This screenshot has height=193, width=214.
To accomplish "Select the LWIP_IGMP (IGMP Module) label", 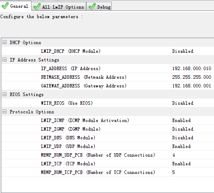I will click(x=71, y=129).
